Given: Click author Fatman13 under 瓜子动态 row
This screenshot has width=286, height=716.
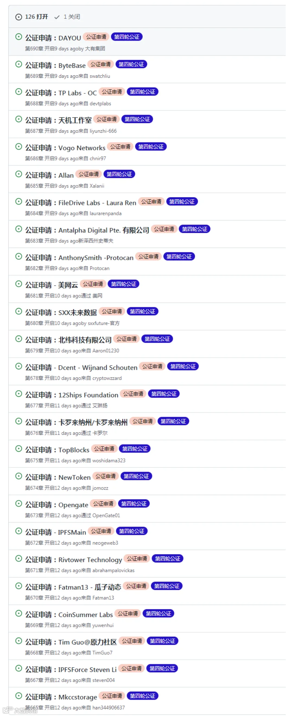Looking at the screenshot, I should [103, 598].
